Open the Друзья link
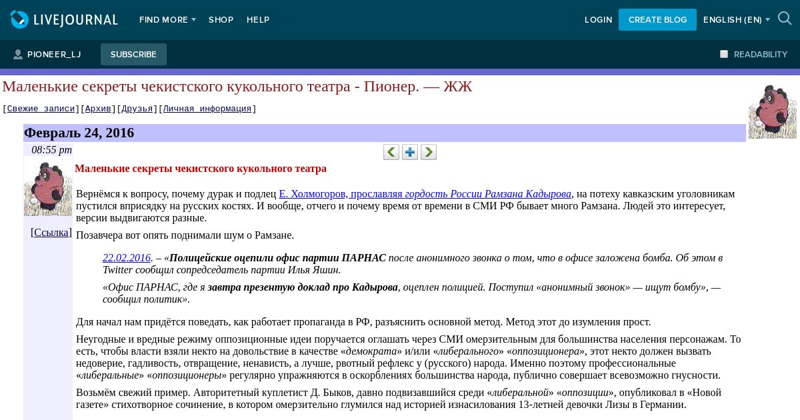Image resolution: width=800 pixels, height=420 pixels. (x=137, y=109)
